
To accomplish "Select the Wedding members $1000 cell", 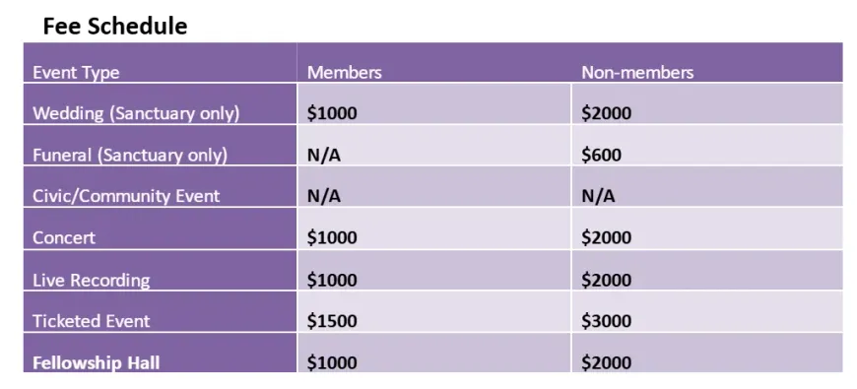I will (x=434, y=103).
